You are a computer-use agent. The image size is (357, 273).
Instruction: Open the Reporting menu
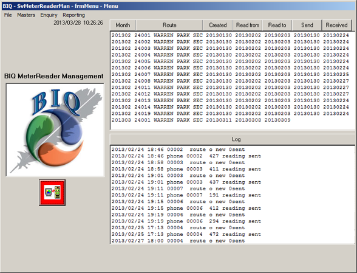[74, 15]
